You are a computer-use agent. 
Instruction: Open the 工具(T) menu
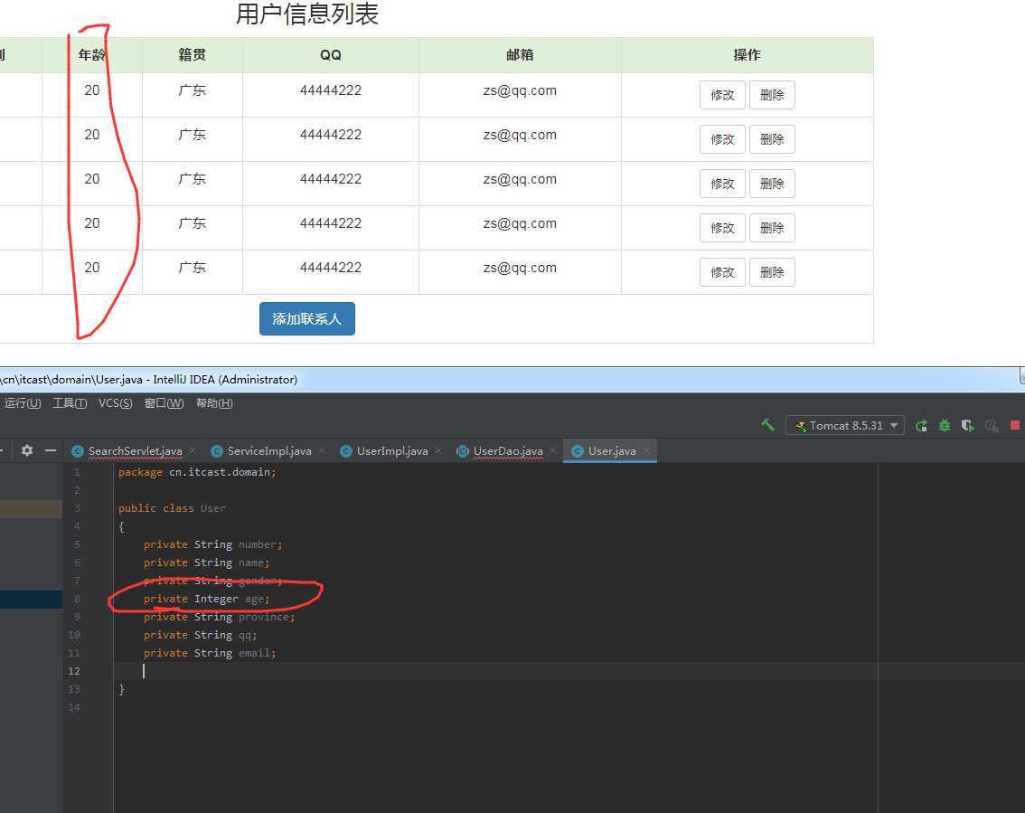point(70,403)
